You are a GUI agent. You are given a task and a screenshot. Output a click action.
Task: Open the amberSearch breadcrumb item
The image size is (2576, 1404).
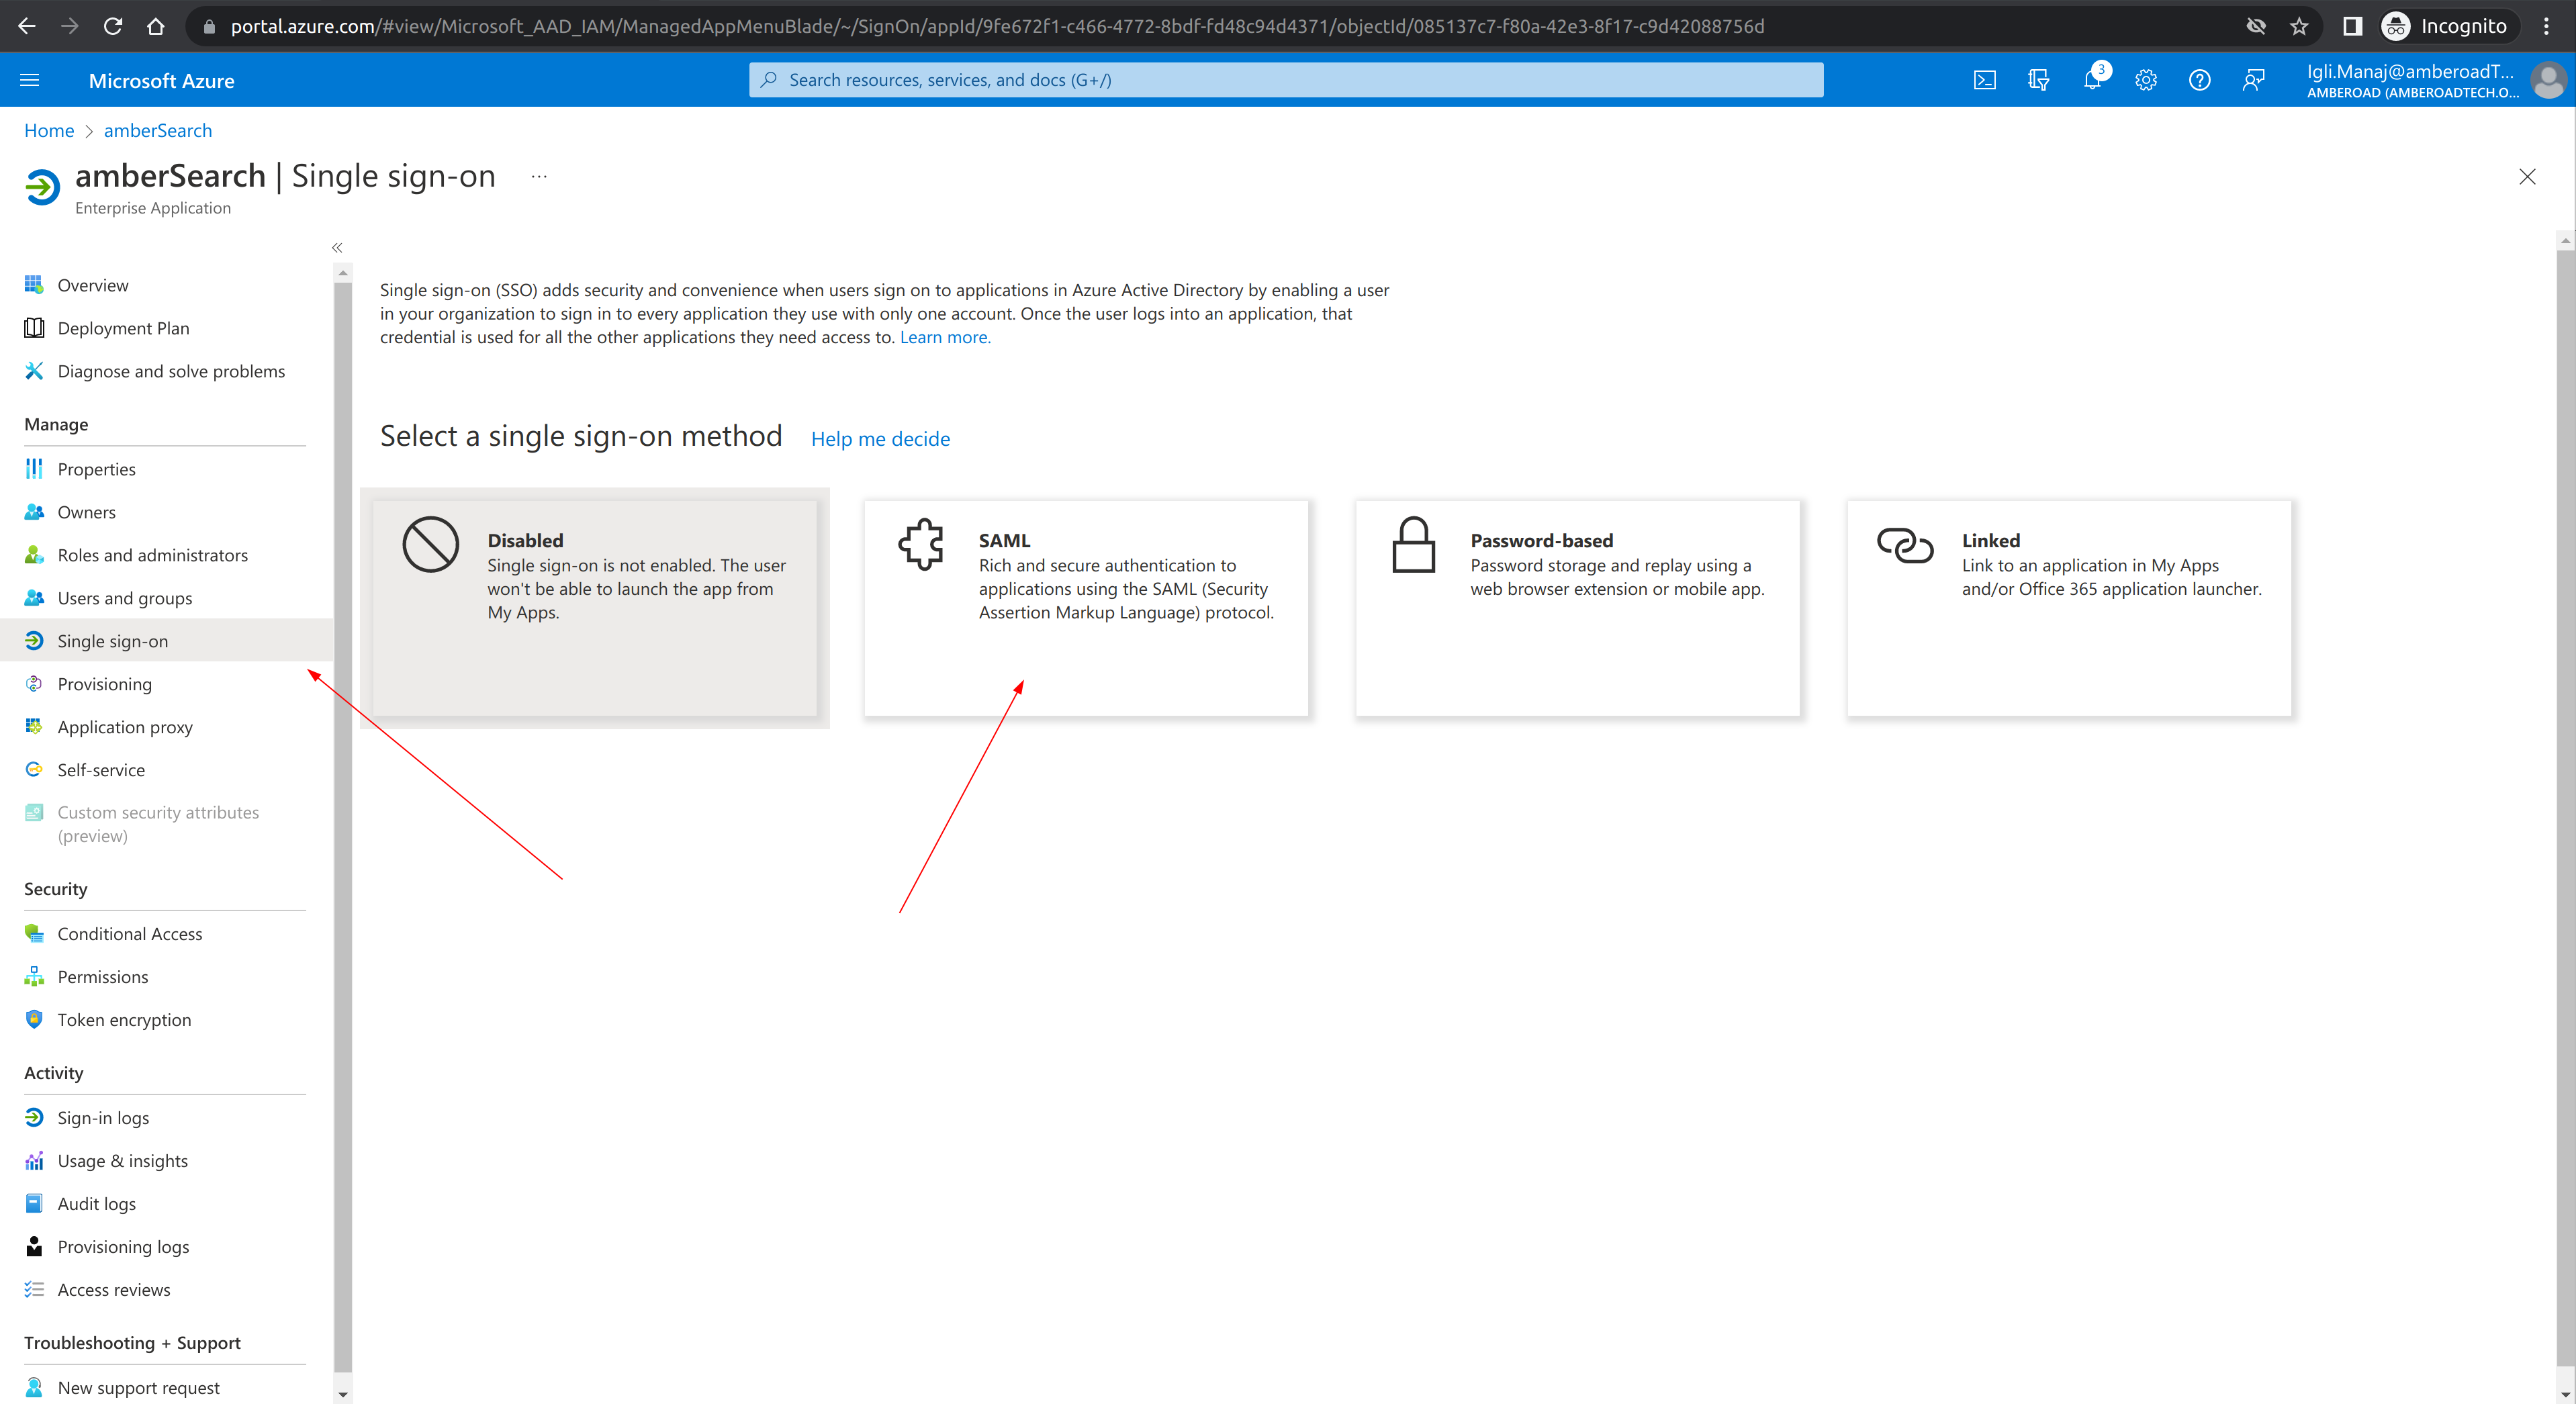(x=157, y=130)
